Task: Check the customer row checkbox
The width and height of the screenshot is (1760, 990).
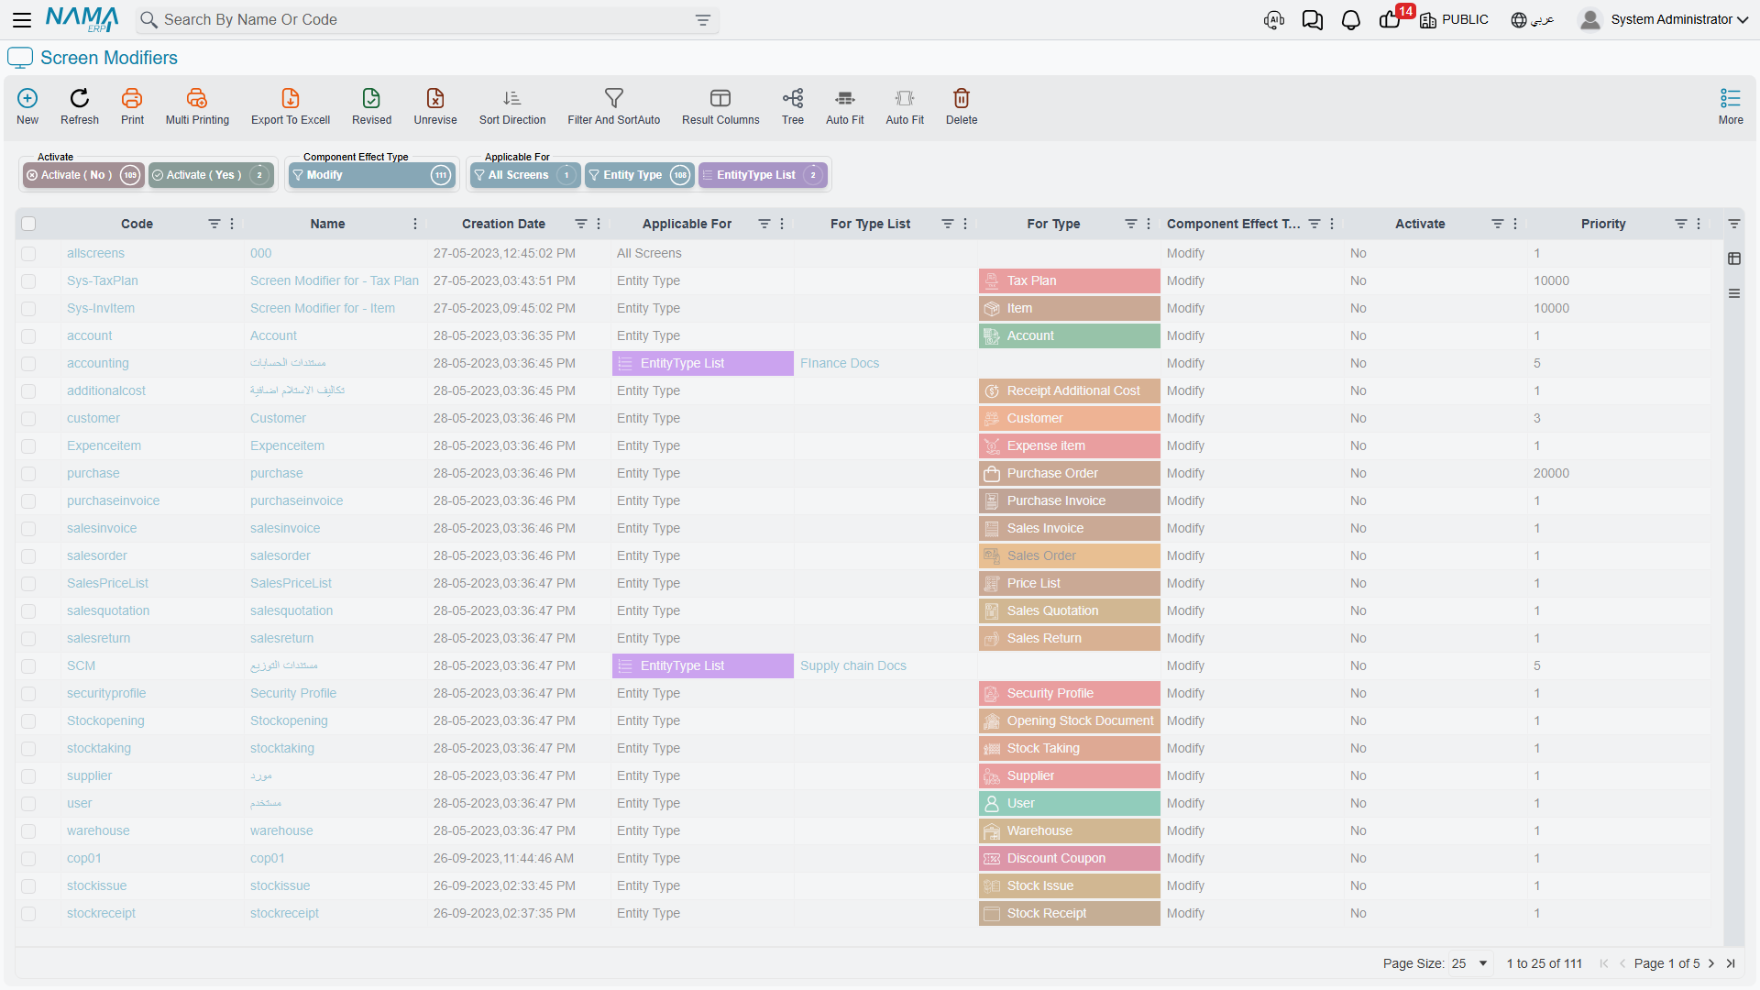Action: [x=28, y=419]
